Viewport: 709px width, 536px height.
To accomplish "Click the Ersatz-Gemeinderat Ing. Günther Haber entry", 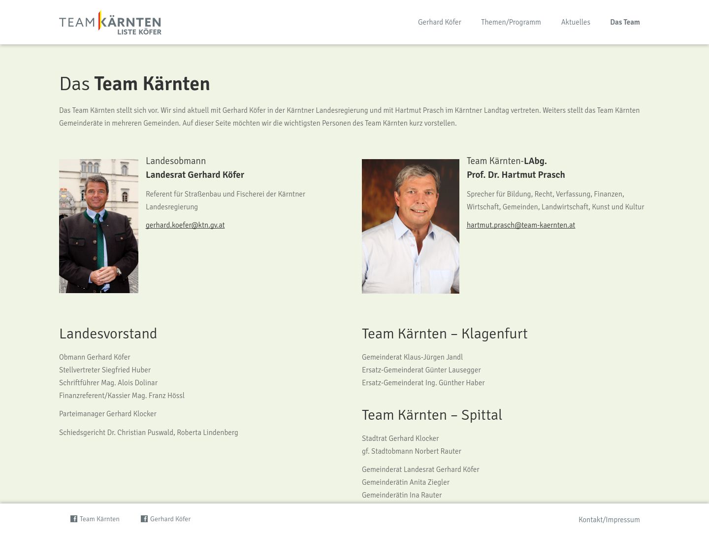I will tap(423, 383).
